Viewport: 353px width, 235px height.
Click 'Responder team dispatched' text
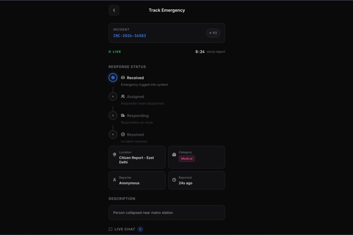142,103
